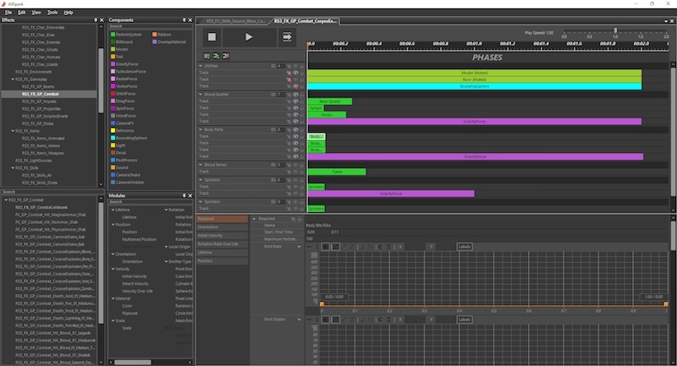
Task: Toggle eye on first Utilities track
Action: 295,73
